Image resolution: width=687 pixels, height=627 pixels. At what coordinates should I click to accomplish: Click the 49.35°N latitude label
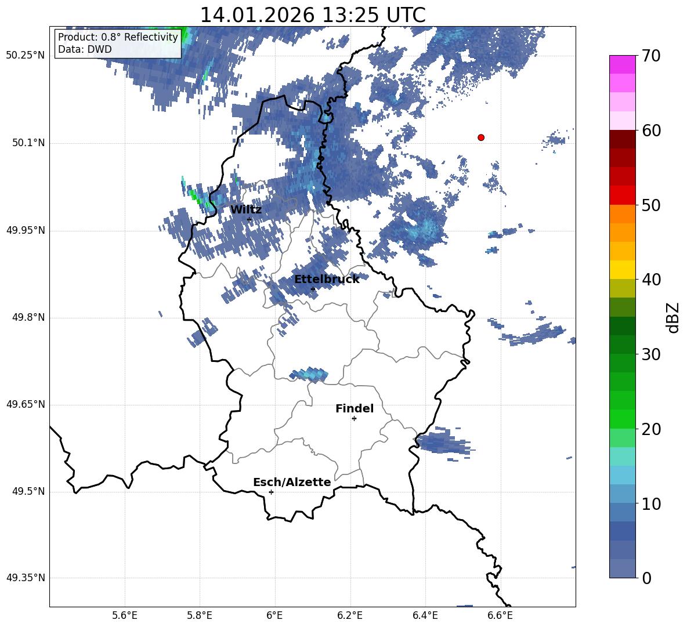click(x=26, y=578)
